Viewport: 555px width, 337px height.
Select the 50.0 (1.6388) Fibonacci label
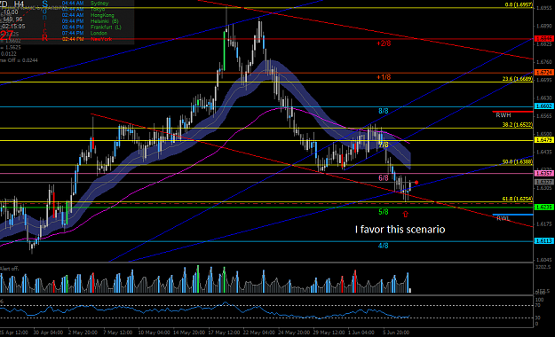click(517, 162)
